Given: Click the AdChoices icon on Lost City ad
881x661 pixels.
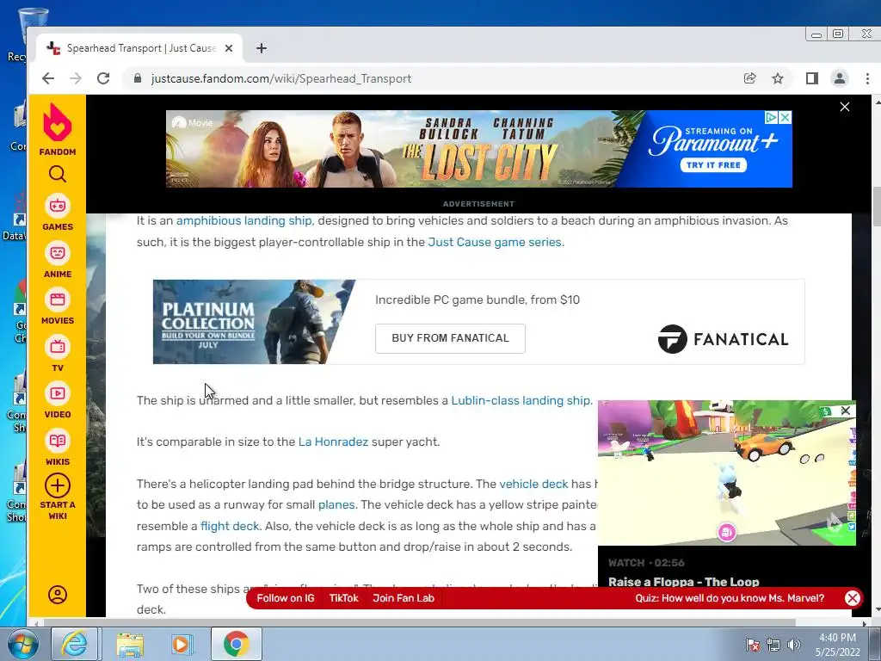Looking at the screenshot, I should (772, 117).
